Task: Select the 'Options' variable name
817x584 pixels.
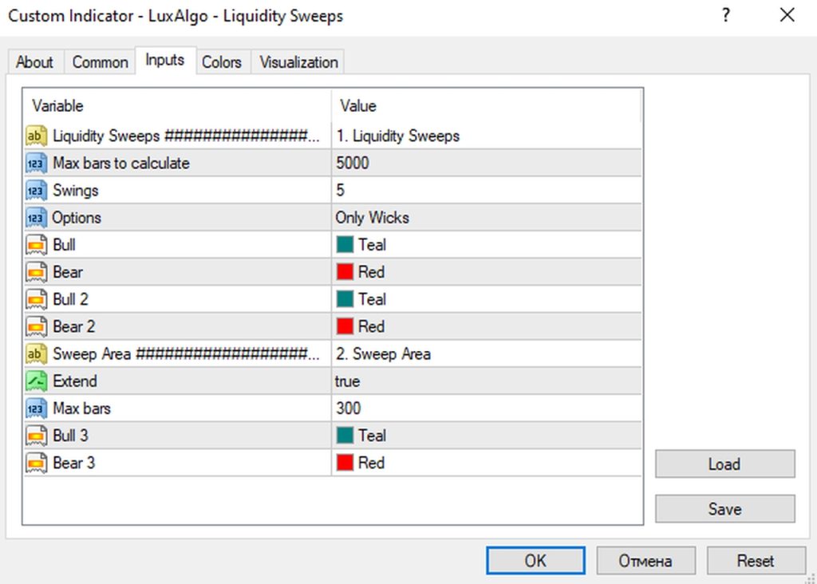Action: click(77, 218)
